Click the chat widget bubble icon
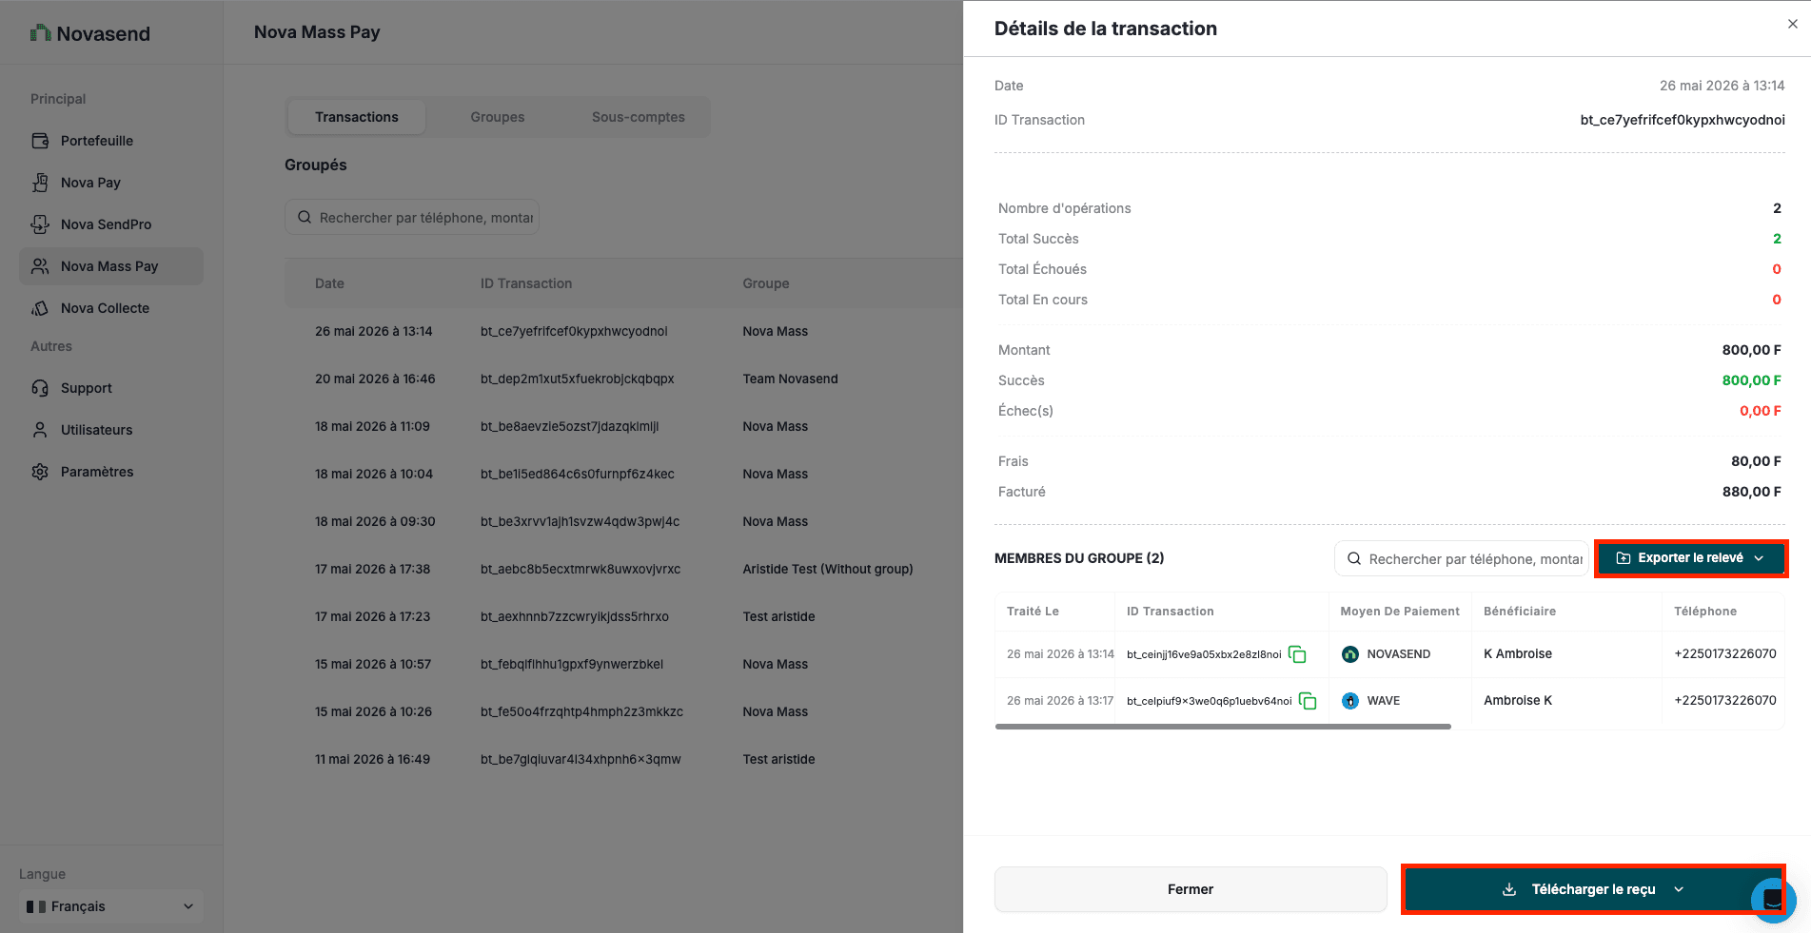The width and height of the screenshot is (1811, 933). [x=1773, y=899]
